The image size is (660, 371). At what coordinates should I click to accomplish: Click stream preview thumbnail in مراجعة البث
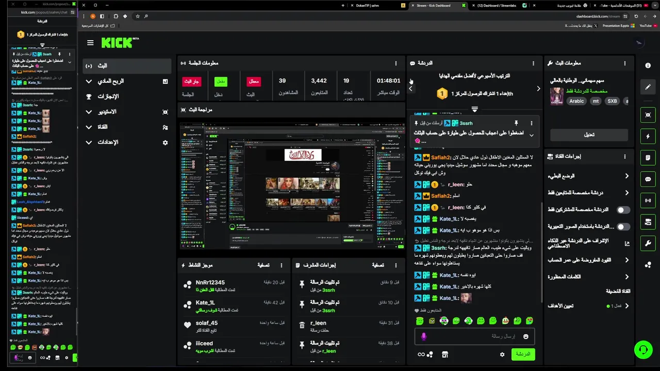291,186
